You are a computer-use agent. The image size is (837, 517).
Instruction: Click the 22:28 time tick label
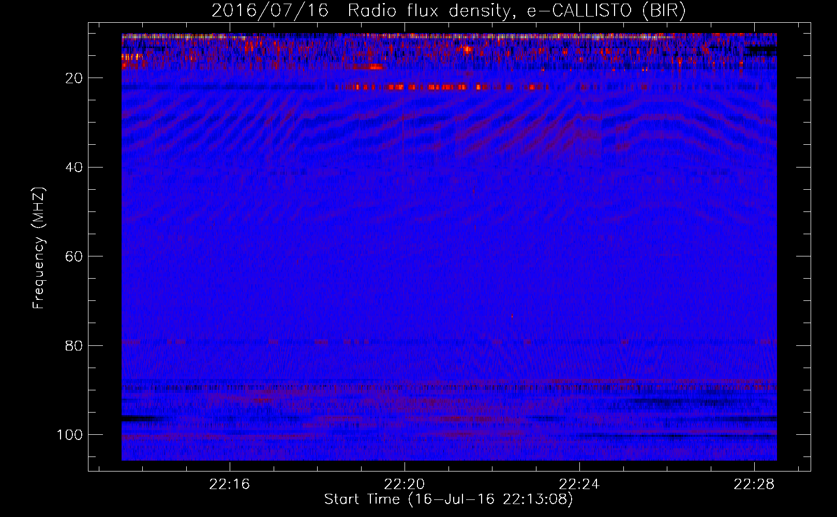754,484
